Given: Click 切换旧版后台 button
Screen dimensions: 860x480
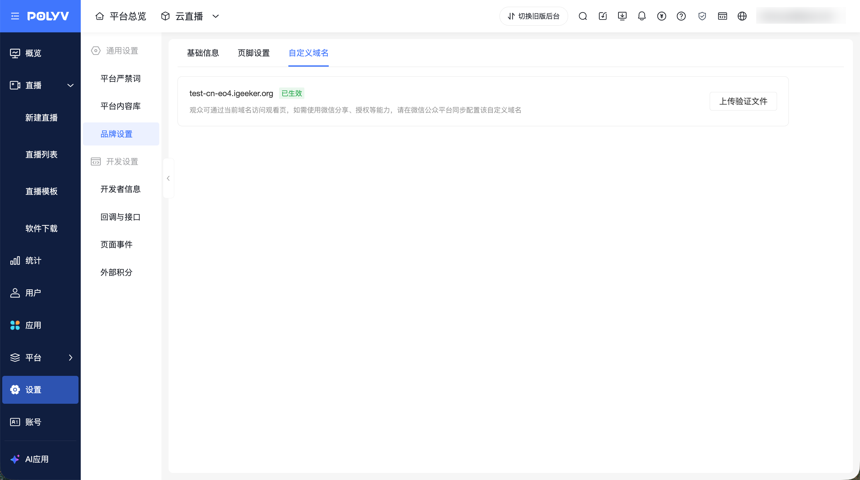Looking at the screenshot, I should 533,16.
